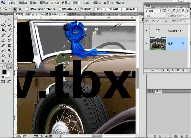Select the Hand tool
191x138 pixels.
(3, 66)
